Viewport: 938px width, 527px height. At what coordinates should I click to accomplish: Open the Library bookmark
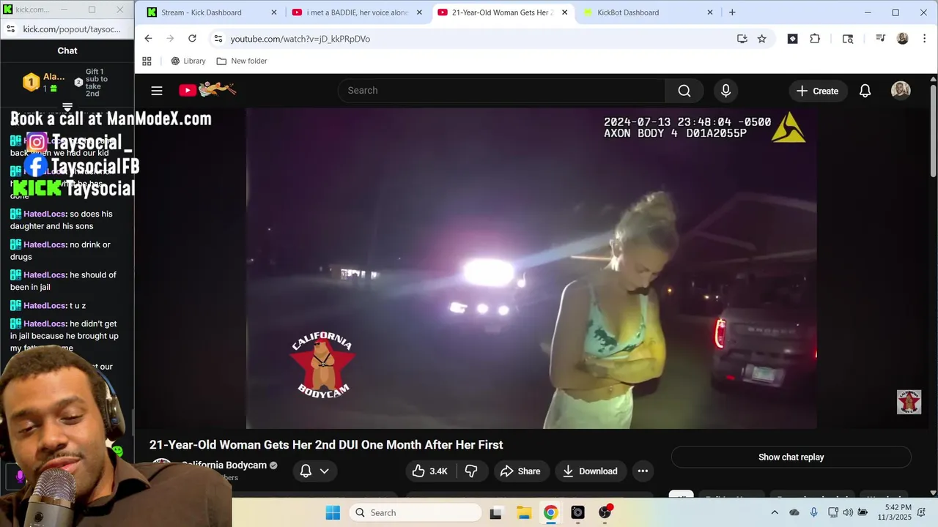coord(188,61)
